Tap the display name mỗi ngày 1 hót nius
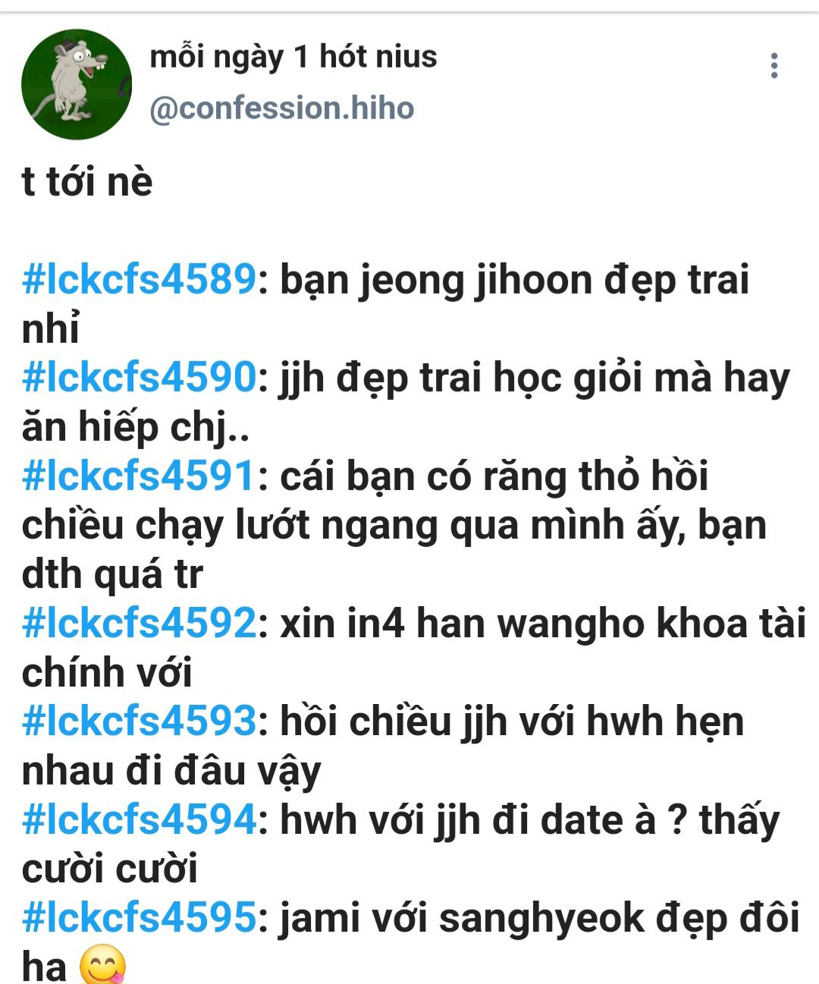Image resolution: width=819 pixels, height=984 pixels. coord(293,57)
